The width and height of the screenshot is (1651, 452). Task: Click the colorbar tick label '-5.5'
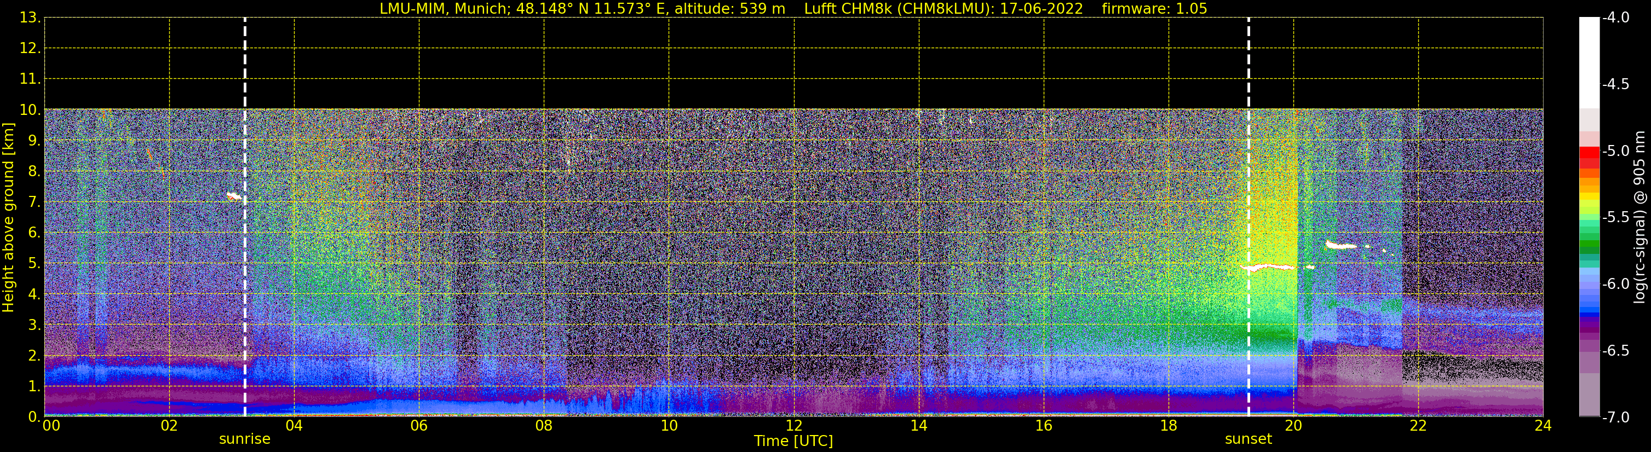[x=1615, y=217]
